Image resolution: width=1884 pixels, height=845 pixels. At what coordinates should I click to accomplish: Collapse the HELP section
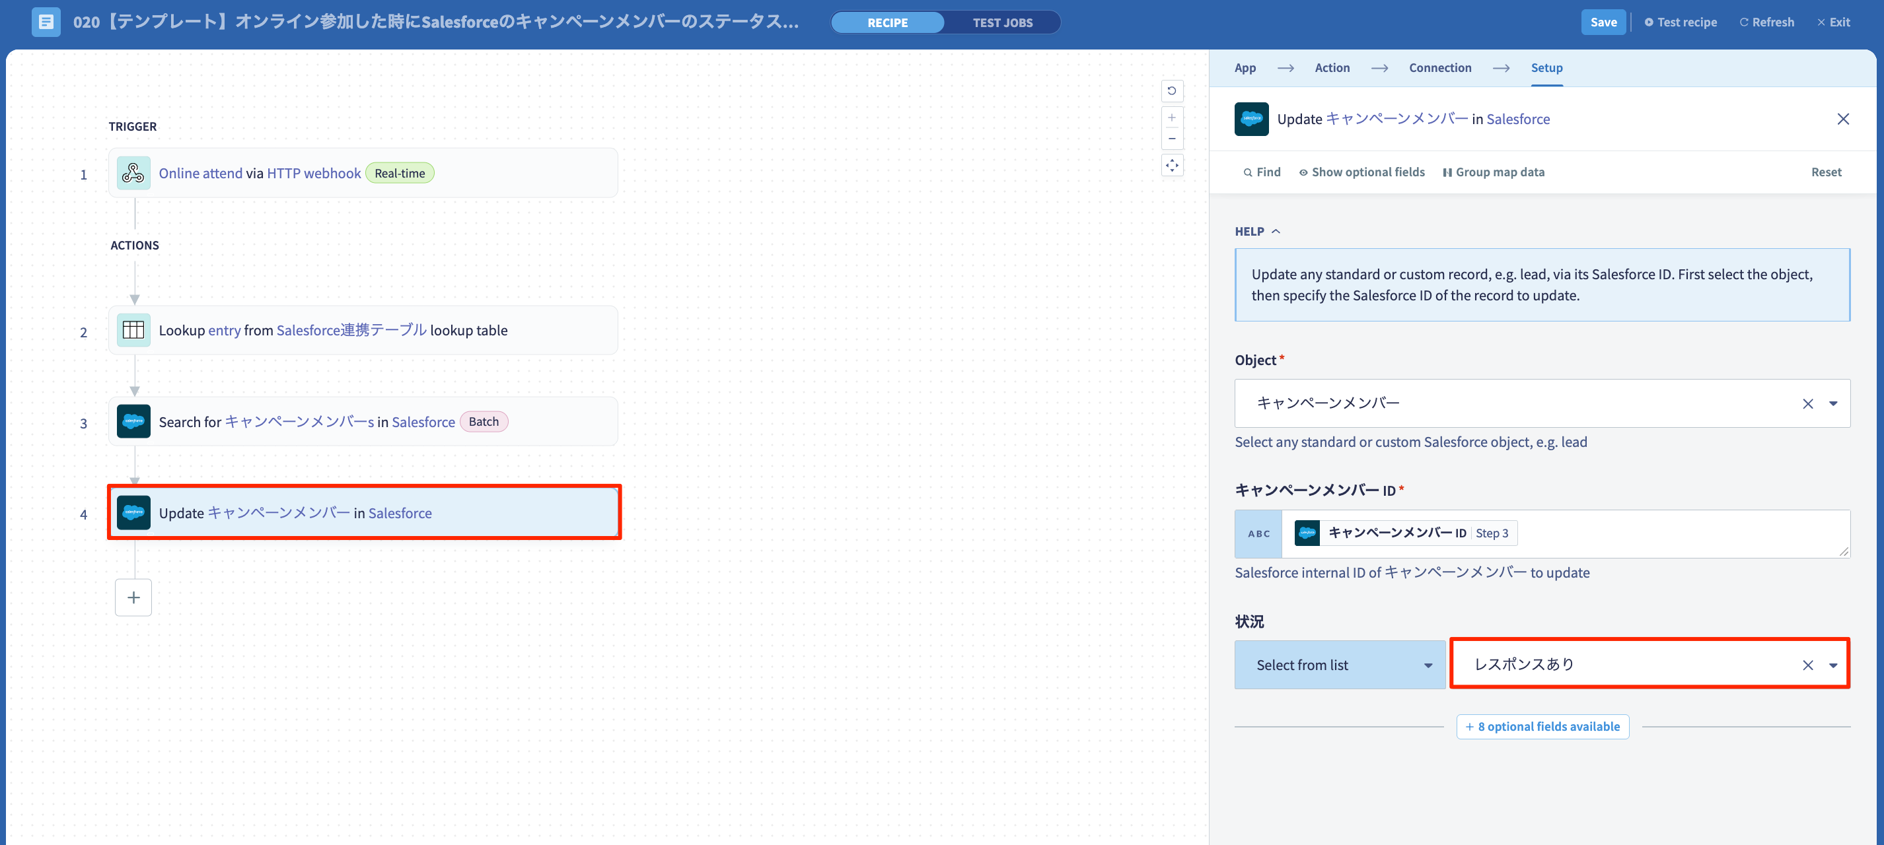pyautogui.click(x=1257, y=231)
